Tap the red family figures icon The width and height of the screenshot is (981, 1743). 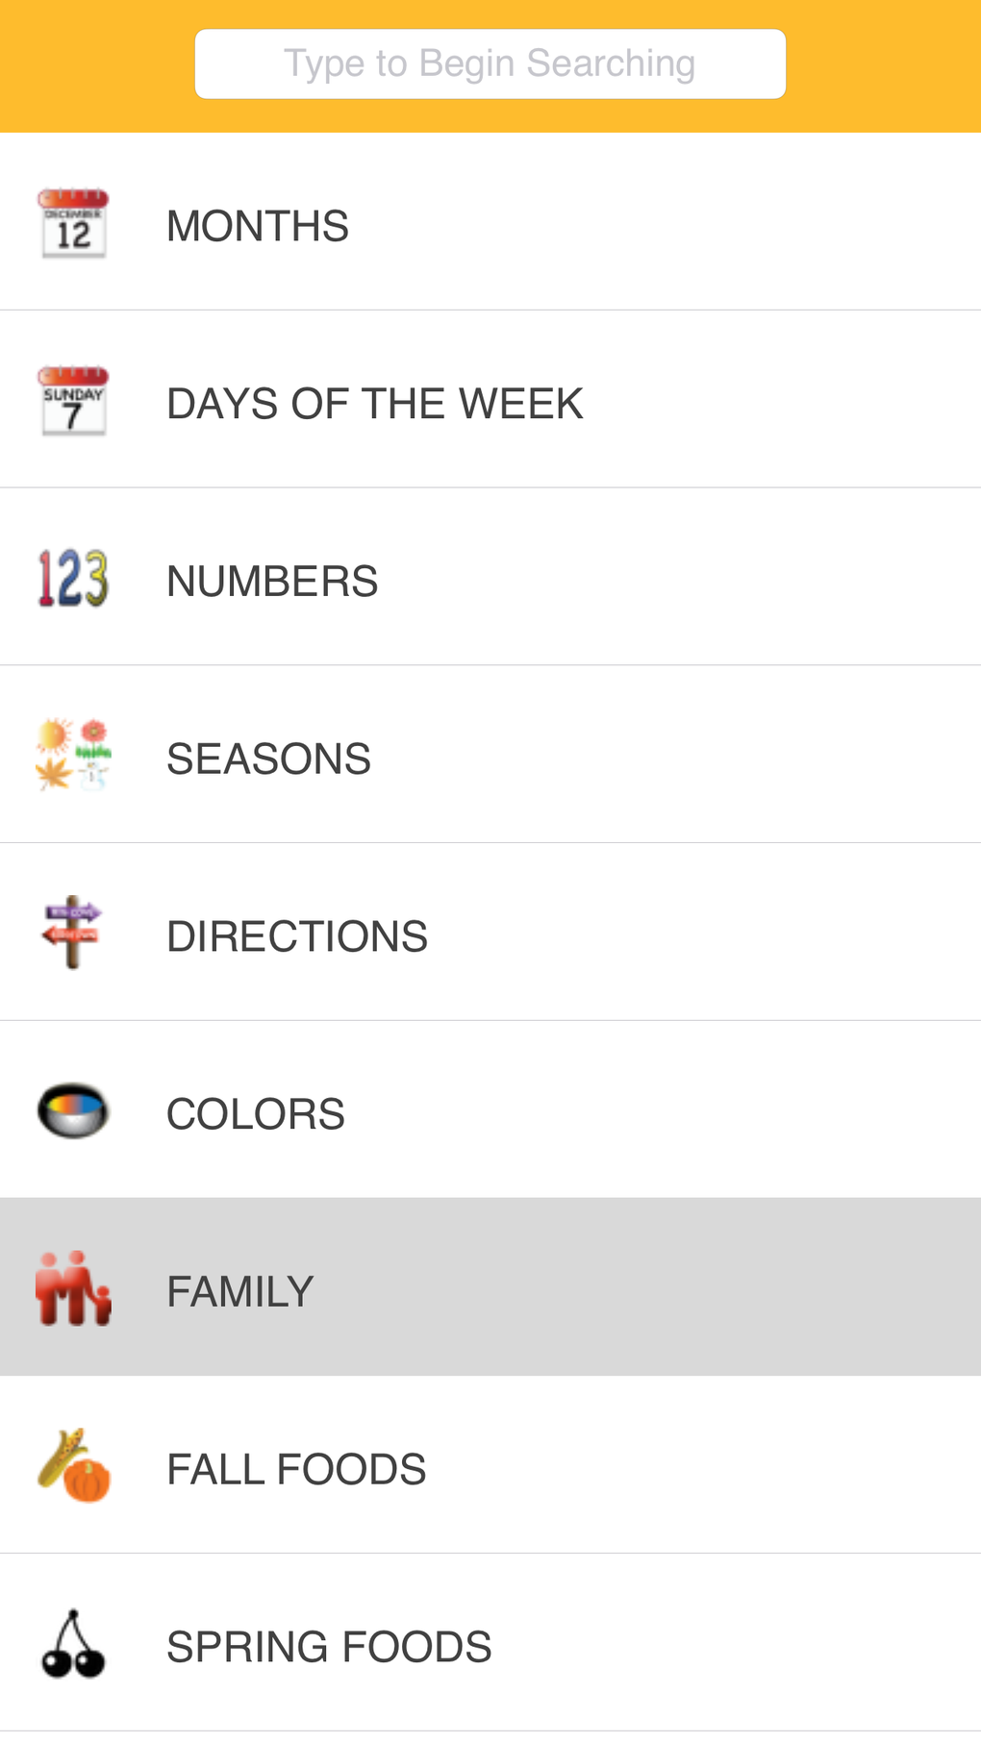[73, 1289]
